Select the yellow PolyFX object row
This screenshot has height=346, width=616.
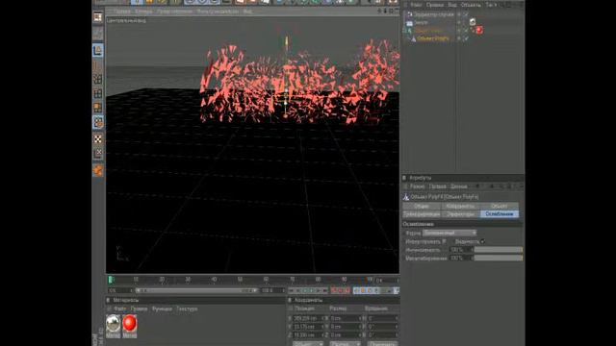coord(433,38)
